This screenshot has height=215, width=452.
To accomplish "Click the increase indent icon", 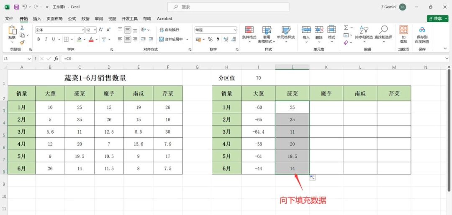I will point(151,39).
